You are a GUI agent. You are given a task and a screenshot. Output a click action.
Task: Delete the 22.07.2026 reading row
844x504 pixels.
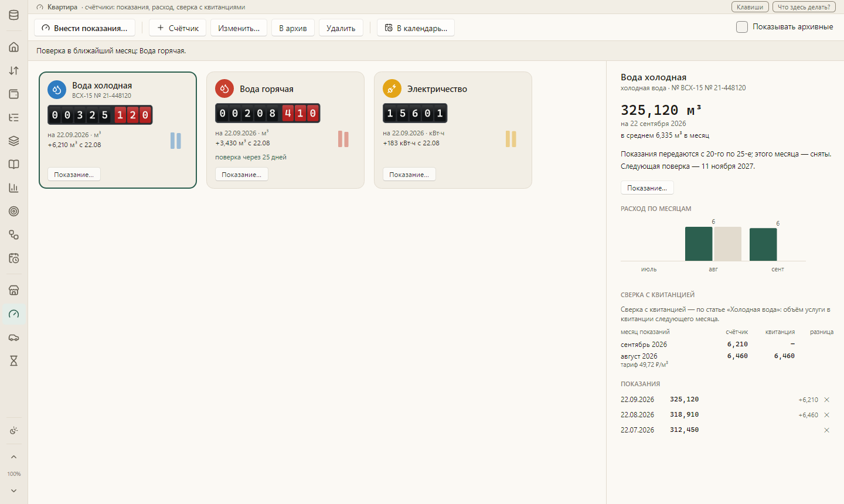click(x=827, y=430)
